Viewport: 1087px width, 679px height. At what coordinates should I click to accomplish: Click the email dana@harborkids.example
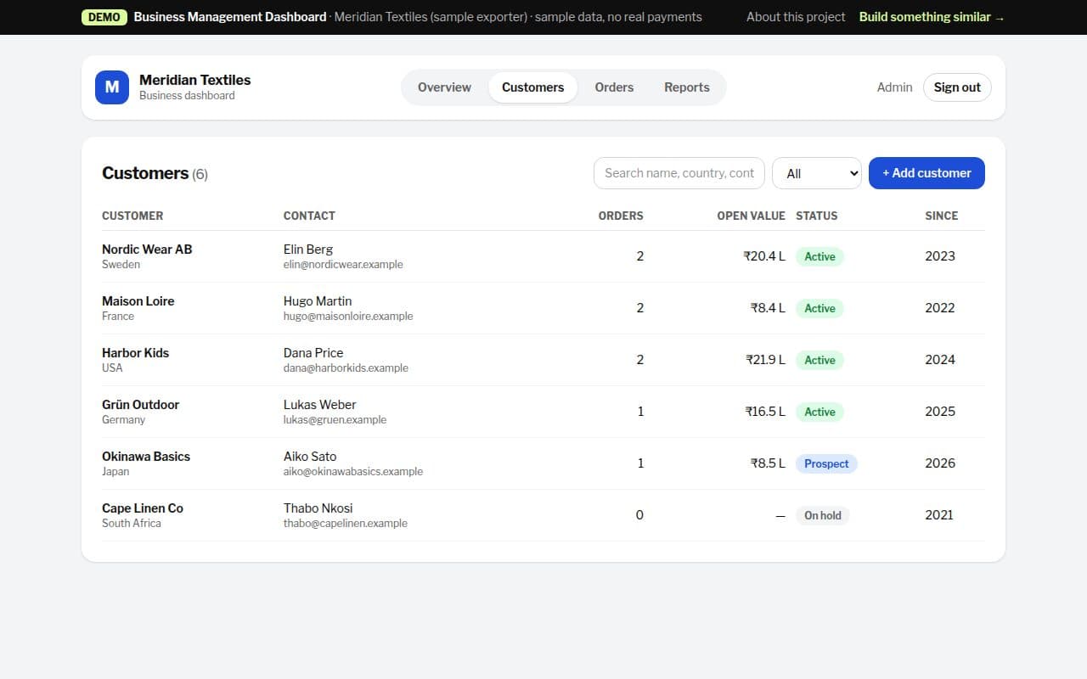[346, 368]
